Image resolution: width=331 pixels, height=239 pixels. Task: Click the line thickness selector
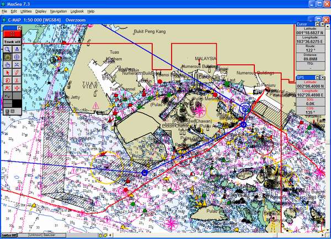(8, 103)
